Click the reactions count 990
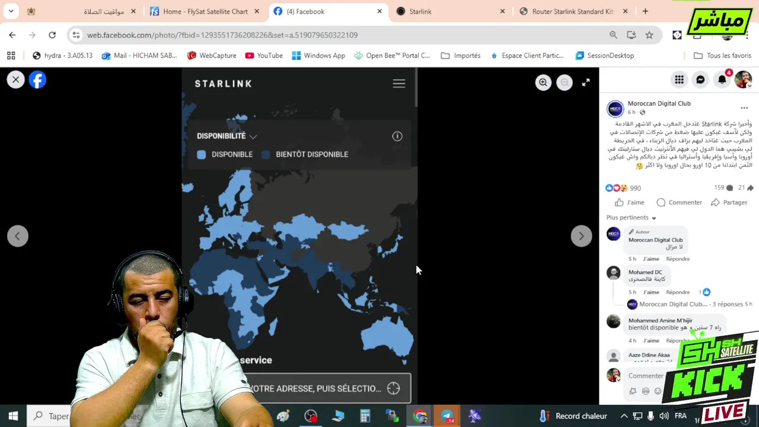Image resolution: width=759 pixels, height=427 pixels. click(635, 188)
